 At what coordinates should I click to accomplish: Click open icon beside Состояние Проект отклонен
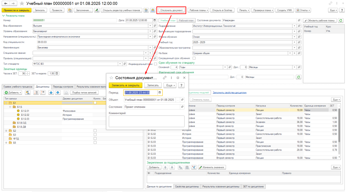point(182,107)
